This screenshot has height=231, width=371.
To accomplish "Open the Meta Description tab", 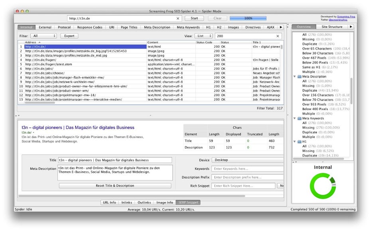I will point(157,27).
